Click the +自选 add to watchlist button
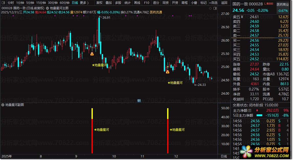The image size is (293, 160). click(x=213, y=3)
